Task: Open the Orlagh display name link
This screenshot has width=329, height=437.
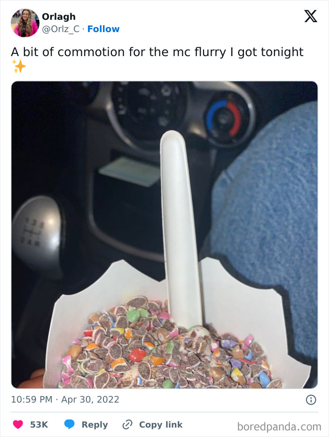Action: (x=59, y=16)
